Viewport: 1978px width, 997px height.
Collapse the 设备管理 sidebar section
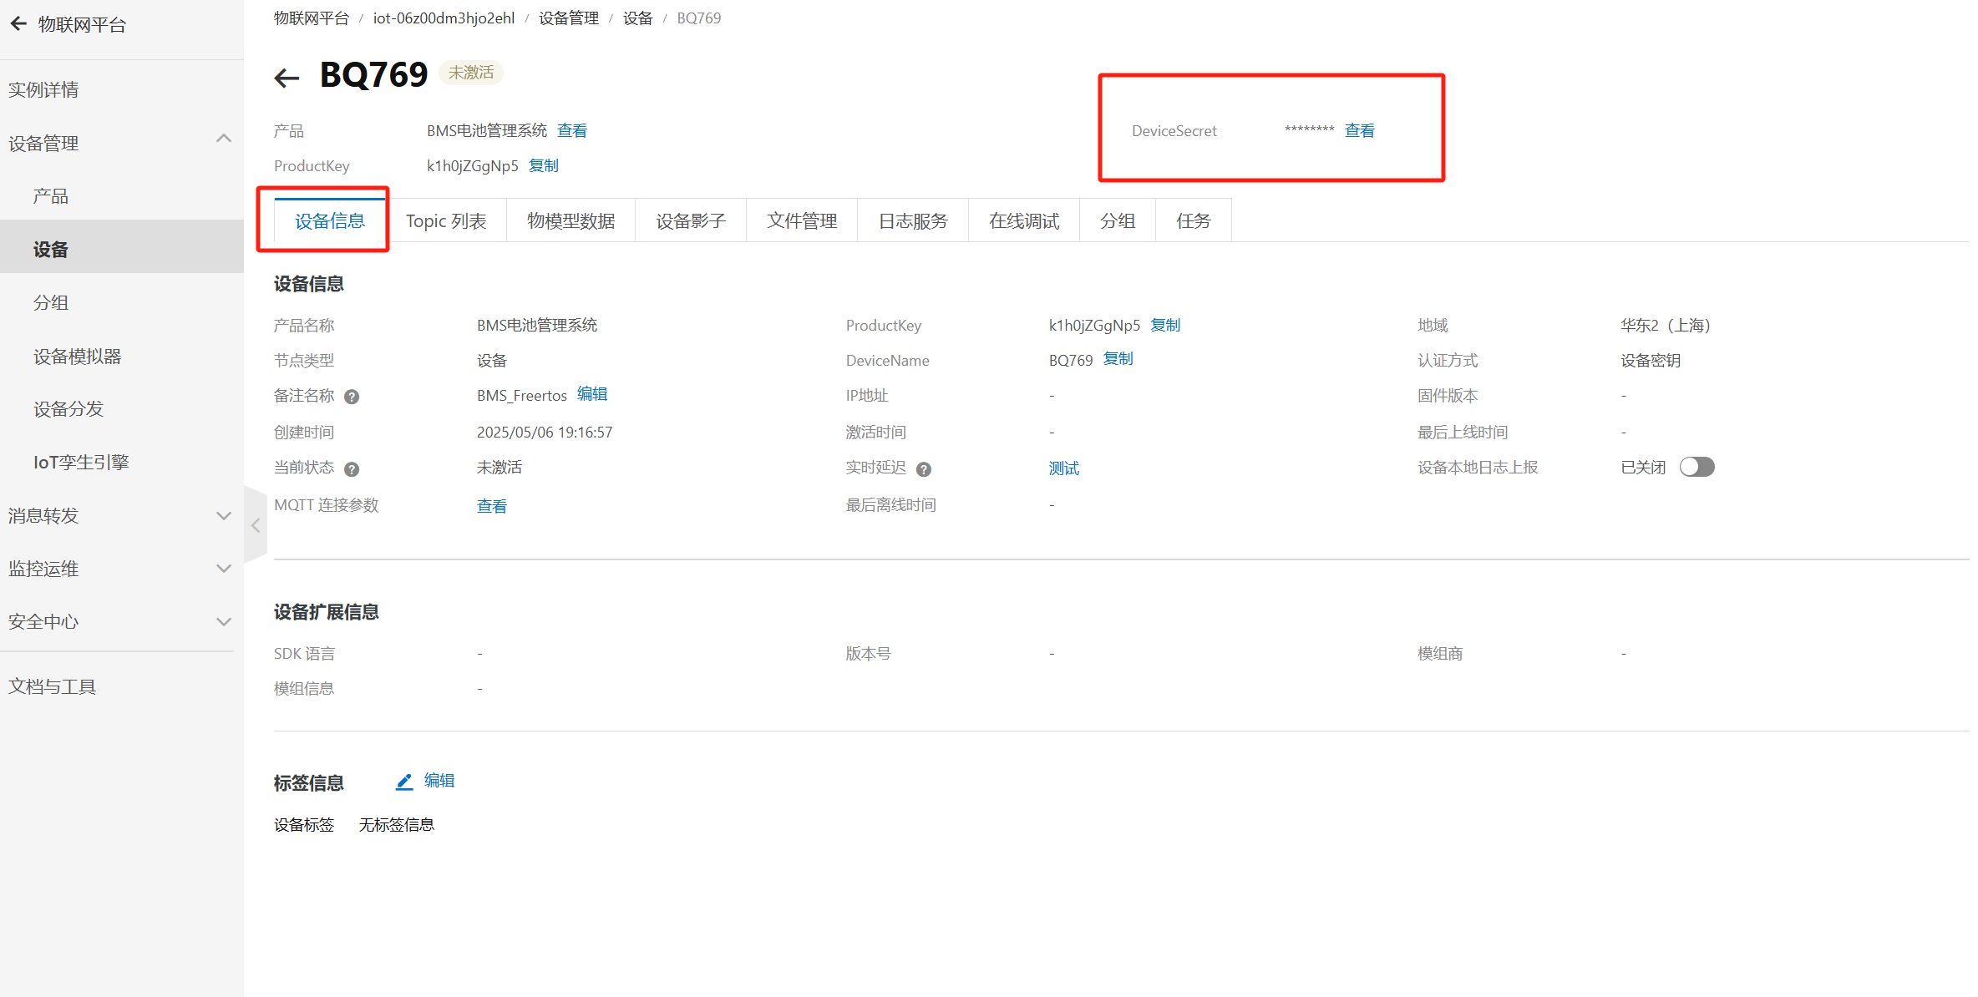[223, 139]
